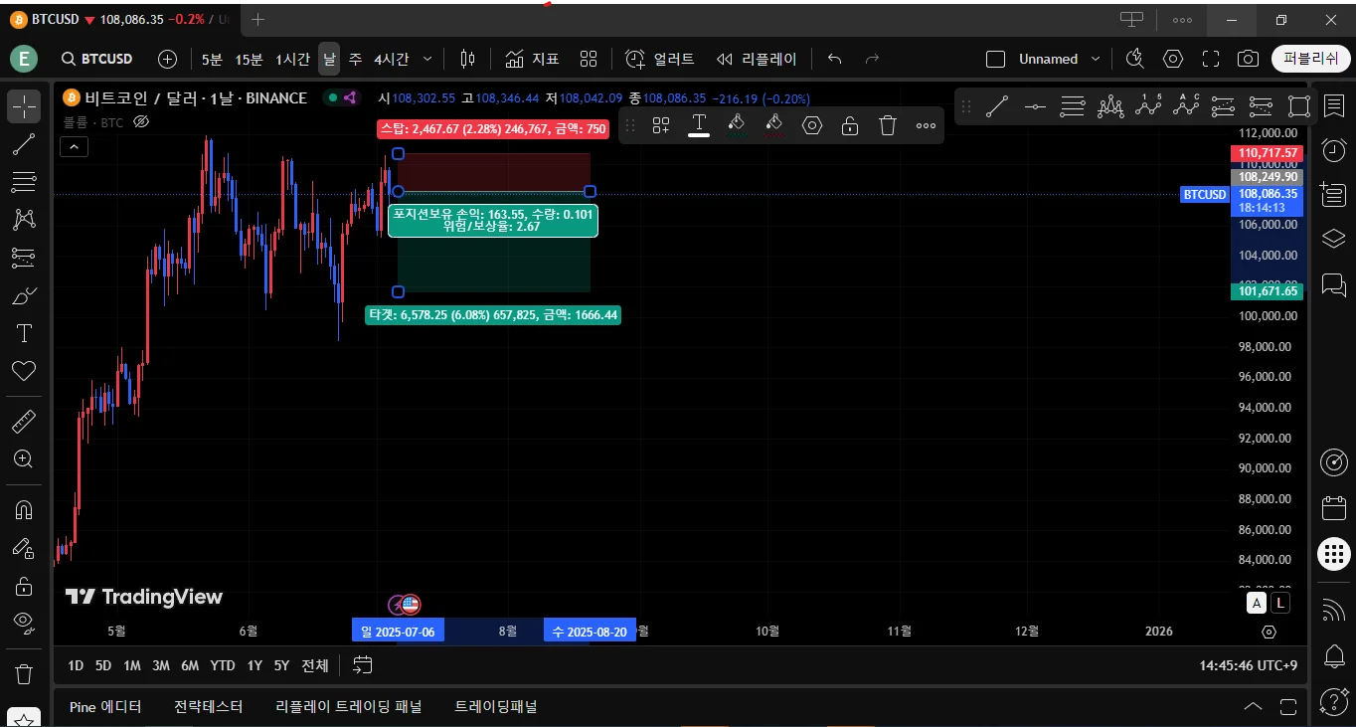Select the 15분 interval
The width and height of the screenshot is (1356, 727).
pos(249,60)
